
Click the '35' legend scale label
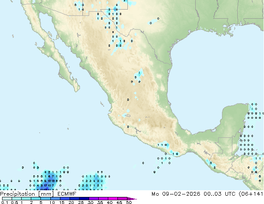coord(100,202)
